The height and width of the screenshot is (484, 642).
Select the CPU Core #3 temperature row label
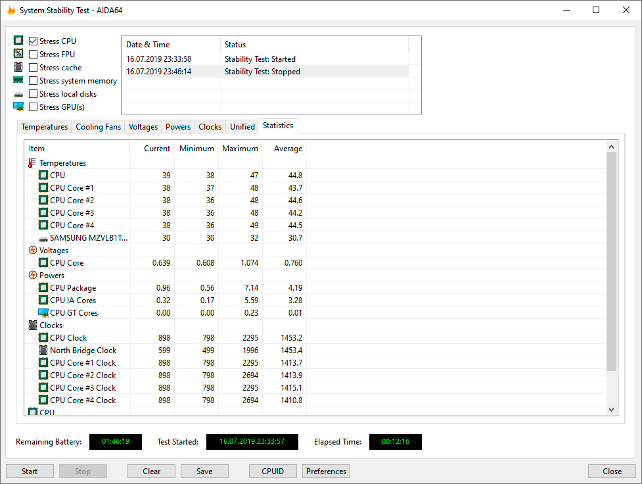click(72, 212)
